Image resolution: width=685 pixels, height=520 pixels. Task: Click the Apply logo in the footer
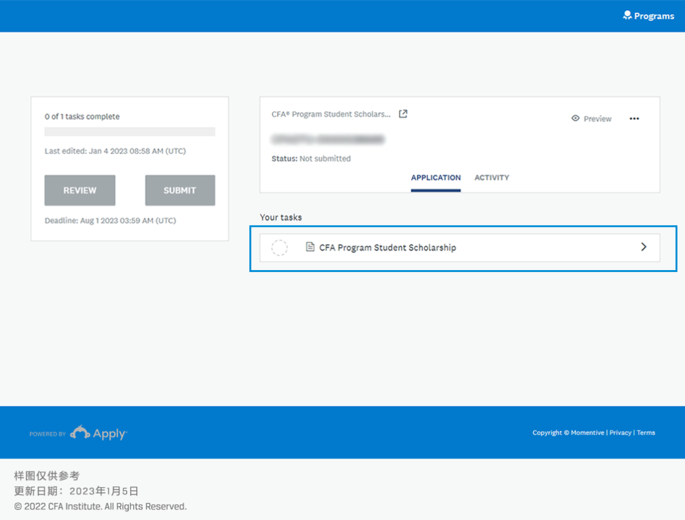coord(99,433)
